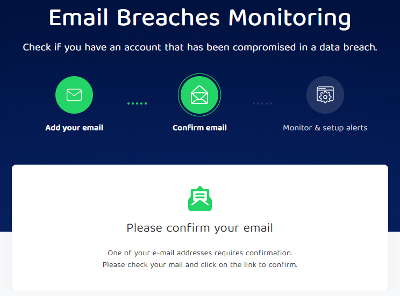400x296 pixels.
Task: Select the Confirm email open-envelope icon
Action: click(199, 95)
